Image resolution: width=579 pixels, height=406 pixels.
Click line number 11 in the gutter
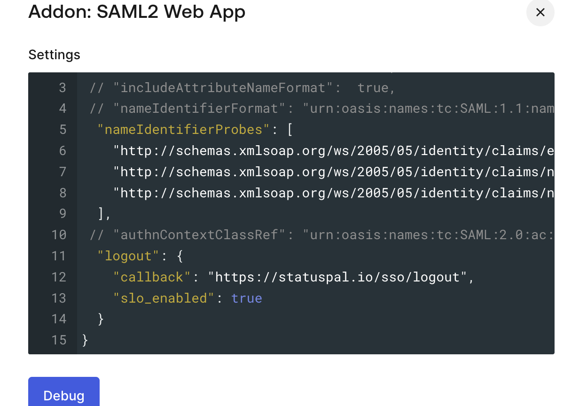pyautogui.click(x=59, y=256)
